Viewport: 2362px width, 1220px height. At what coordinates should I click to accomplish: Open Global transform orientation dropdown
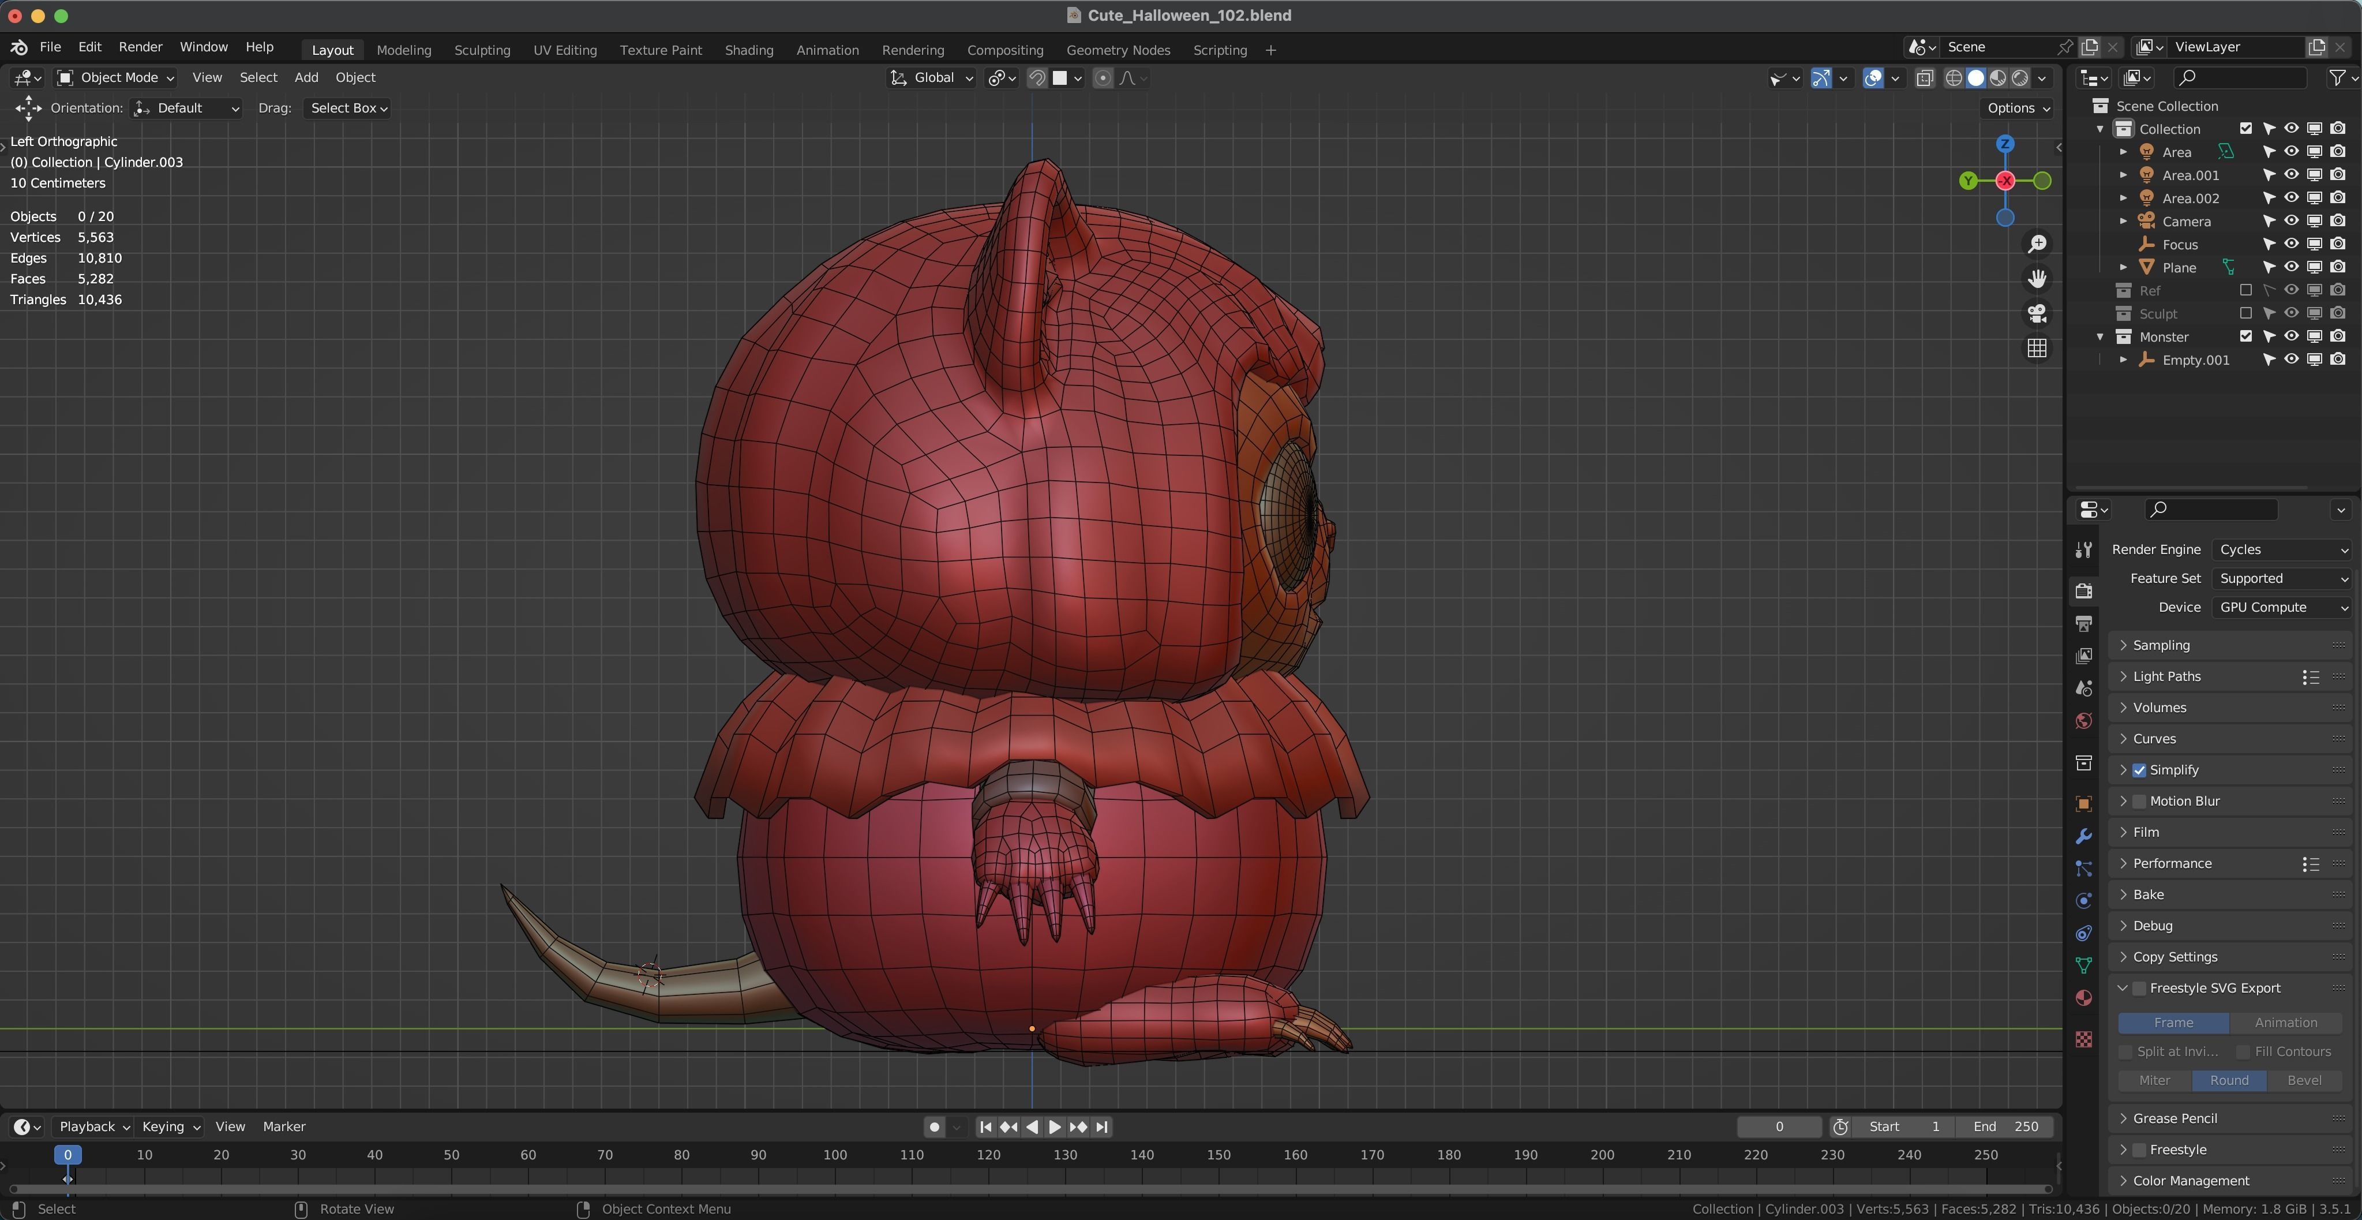[932, 78]
